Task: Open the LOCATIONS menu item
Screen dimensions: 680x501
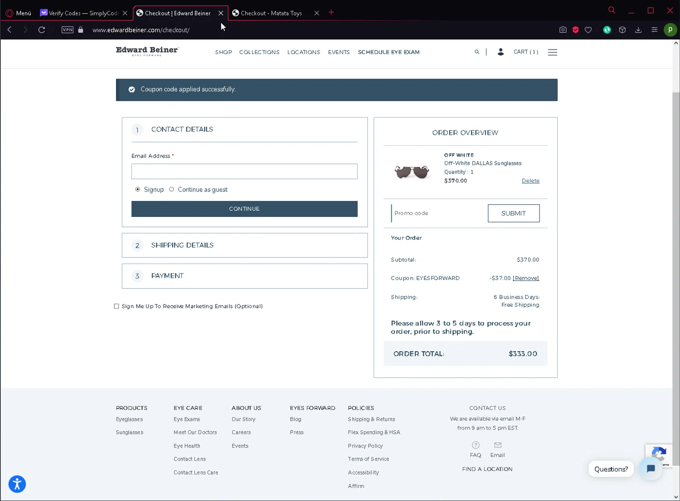Action: [x=304, y=52]
